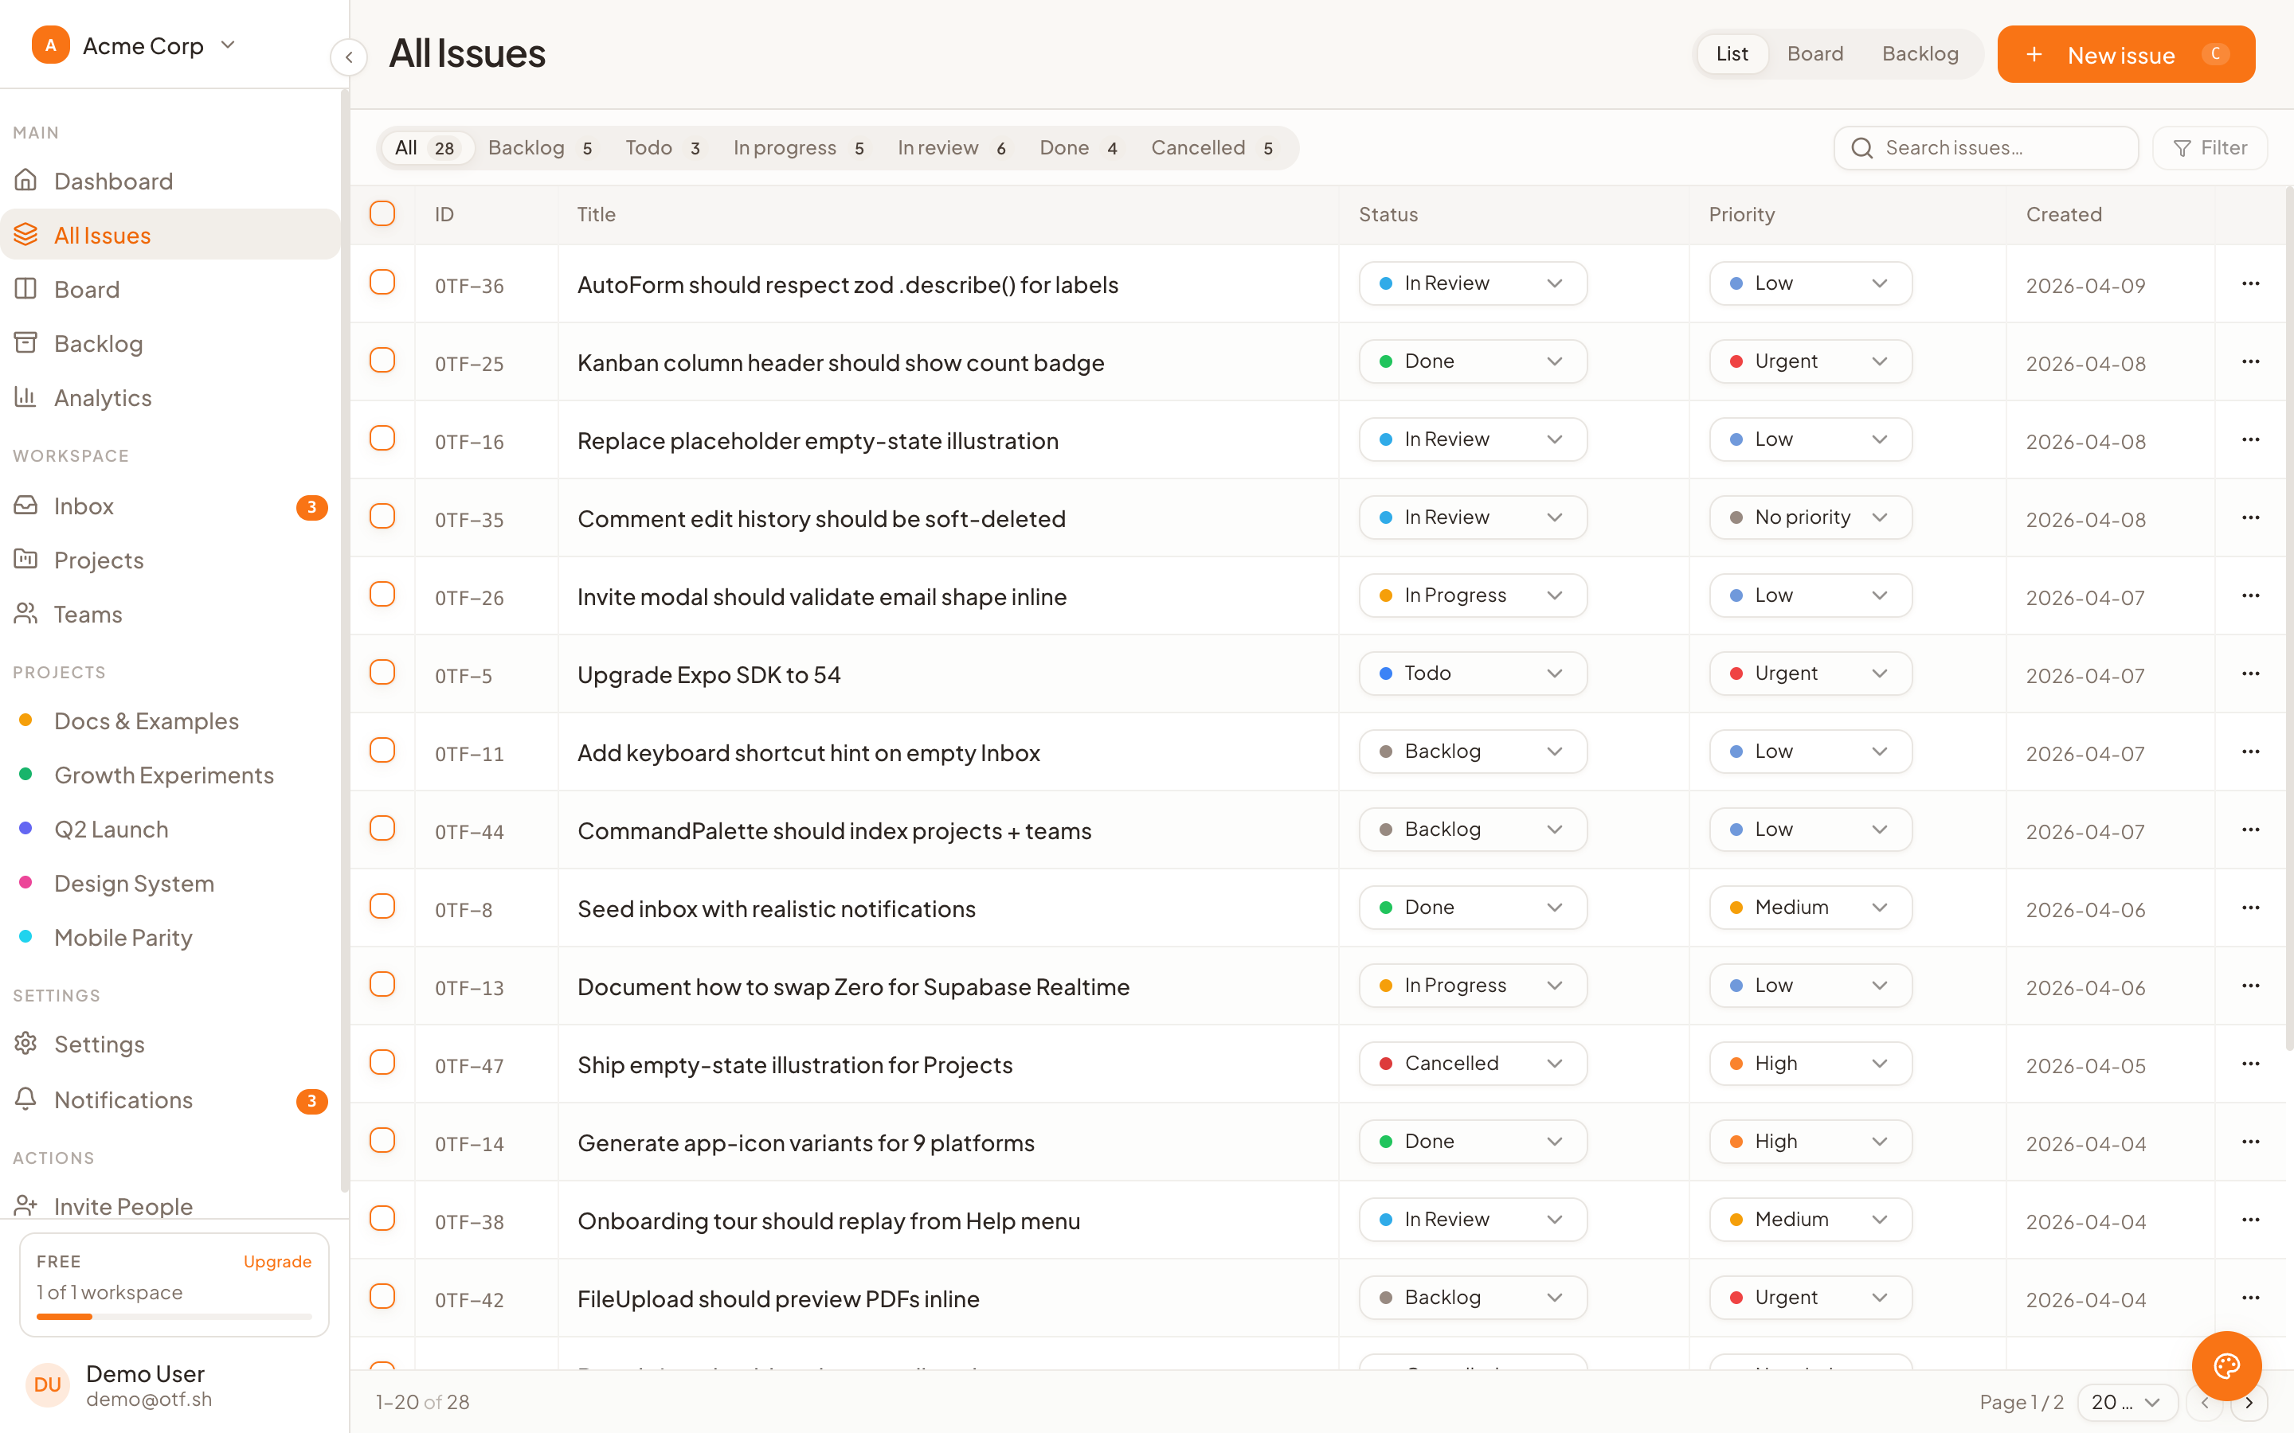Open status dropdown for OTF-36
2294x1433 pixels.
1472,283
